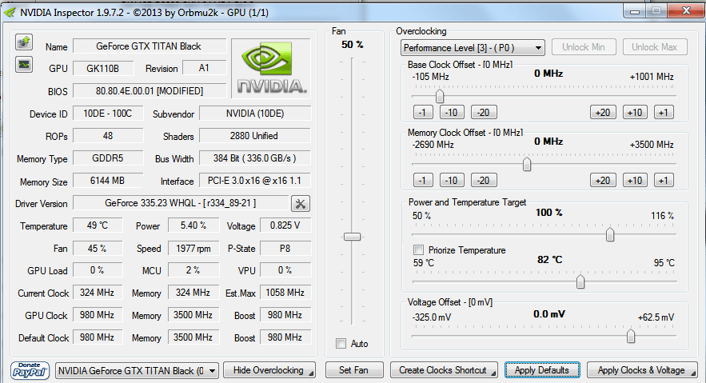Viewport: 706px width, 383px height.
Task: Click Memory Clock Offset +10 button
Action: 636,181
